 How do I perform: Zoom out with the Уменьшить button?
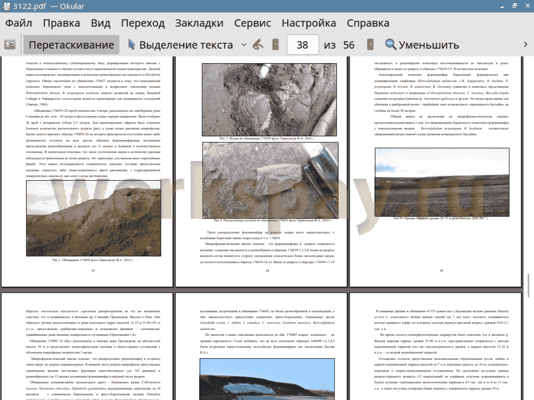[422, 45]
